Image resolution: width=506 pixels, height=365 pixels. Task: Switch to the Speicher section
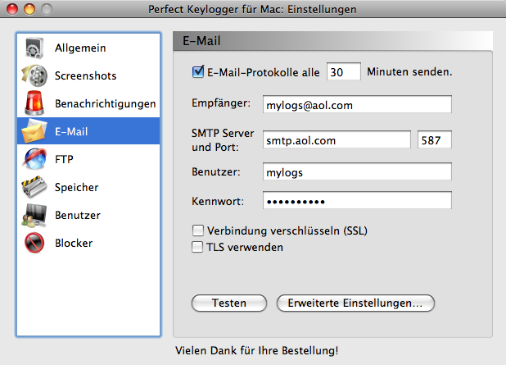(76, 187)
